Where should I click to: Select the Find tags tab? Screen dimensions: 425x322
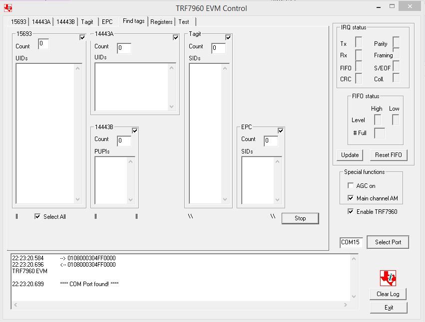click(x=134, y=21)
